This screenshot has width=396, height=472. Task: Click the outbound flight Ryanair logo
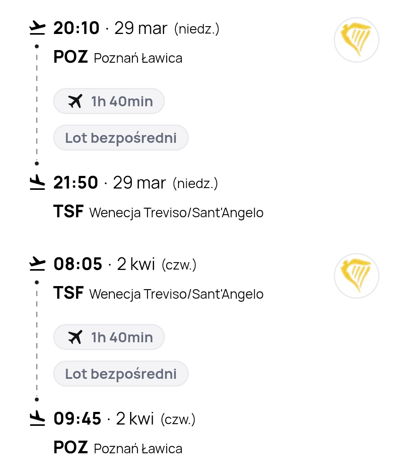click(356, 40)
